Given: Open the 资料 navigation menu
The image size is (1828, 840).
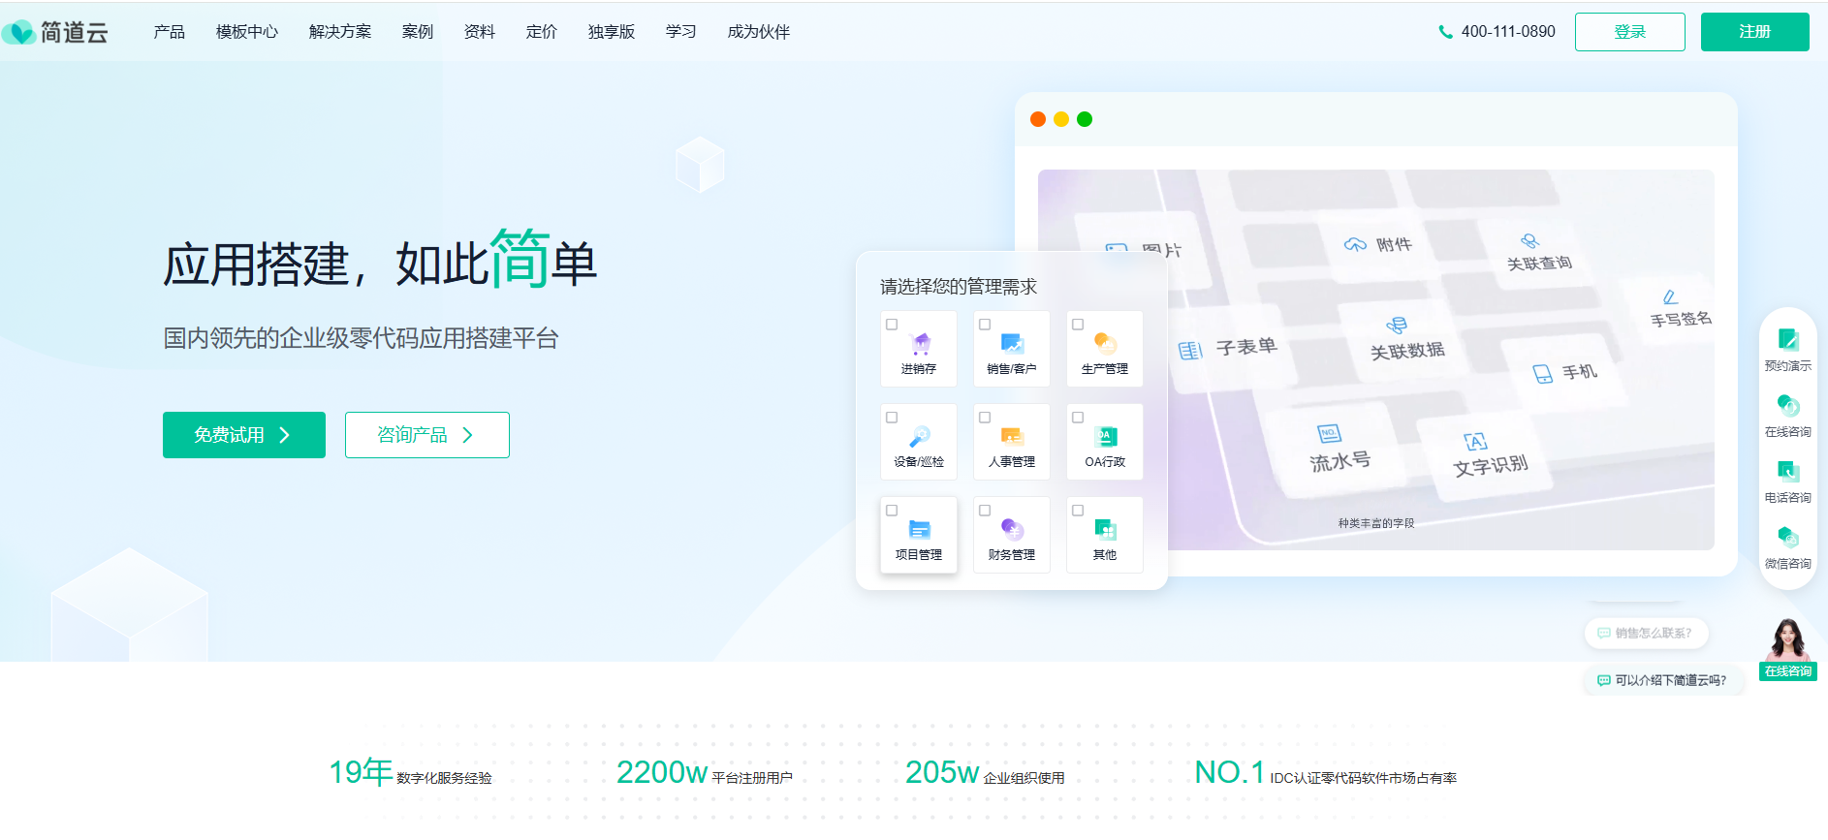Looking at the screenshot, I should pyautogui.click(x=480, y=32).
